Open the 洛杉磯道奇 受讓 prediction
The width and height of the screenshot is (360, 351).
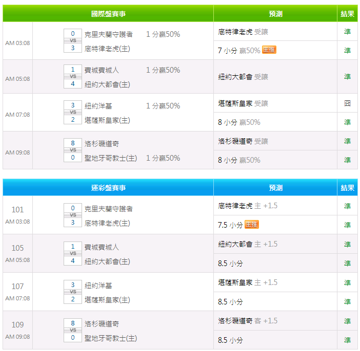tap(243, 141)
